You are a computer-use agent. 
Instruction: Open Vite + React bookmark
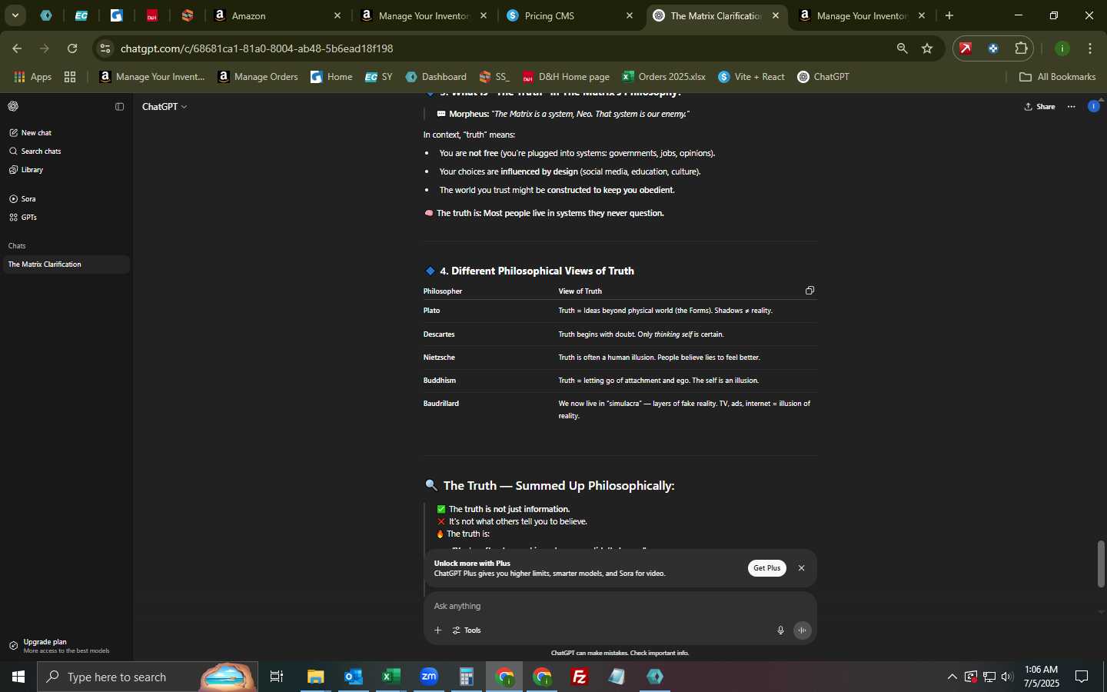pyautogui.click(x=751, y=77)
